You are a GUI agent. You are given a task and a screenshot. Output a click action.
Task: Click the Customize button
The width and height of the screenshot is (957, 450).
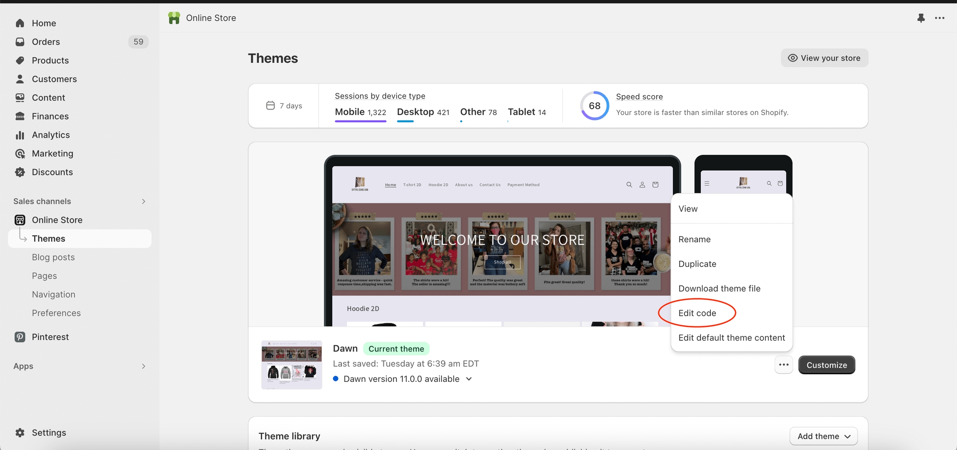(x=826, y=365)
